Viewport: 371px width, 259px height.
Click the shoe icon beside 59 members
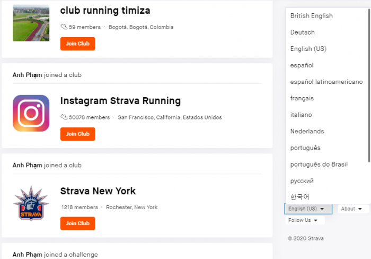coord(64,27)
